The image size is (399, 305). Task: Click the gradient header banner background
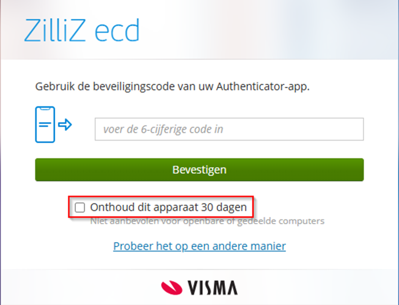tap(254, 29)
